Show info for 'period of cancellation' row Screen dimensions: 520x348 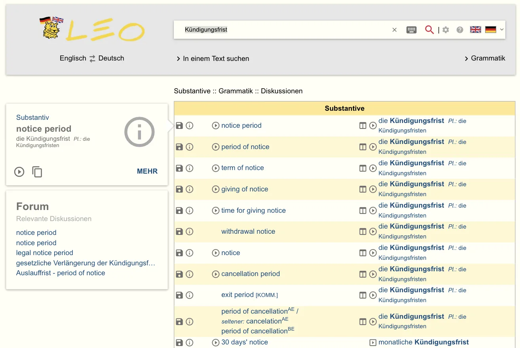(x=190, y=322)
